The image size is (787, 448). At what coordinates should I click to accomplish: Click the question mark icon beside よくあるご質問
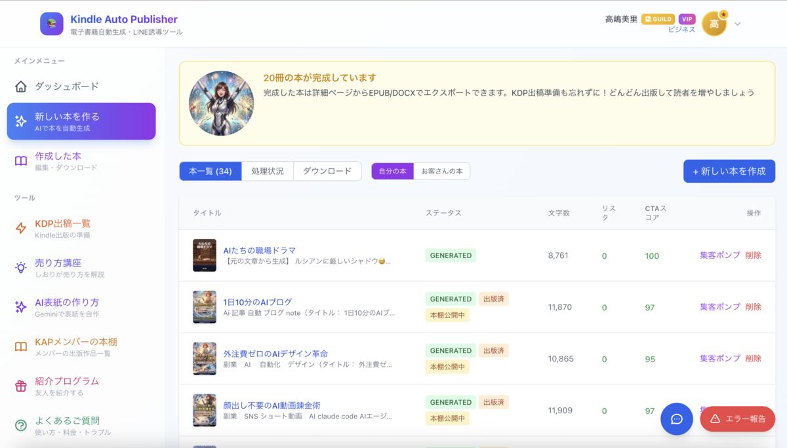[x=21, y=425]
